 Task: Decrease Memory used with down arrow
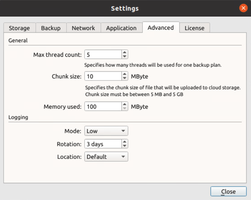[x=124, y=108]
